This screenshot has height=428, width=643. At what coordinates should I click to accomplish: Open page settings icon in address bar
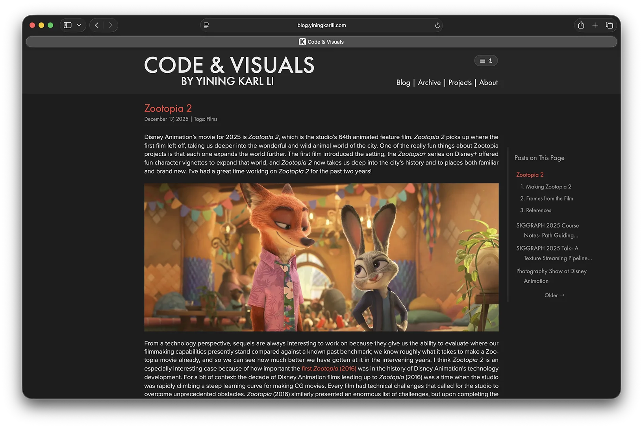point(206,25)
